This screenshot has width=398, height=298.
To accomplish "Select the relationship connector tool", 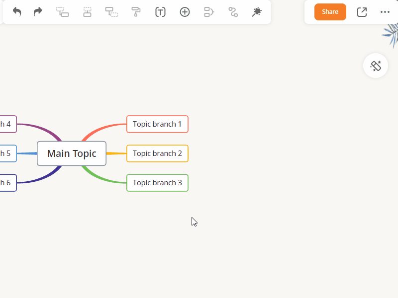I will (x=233, y=12).
